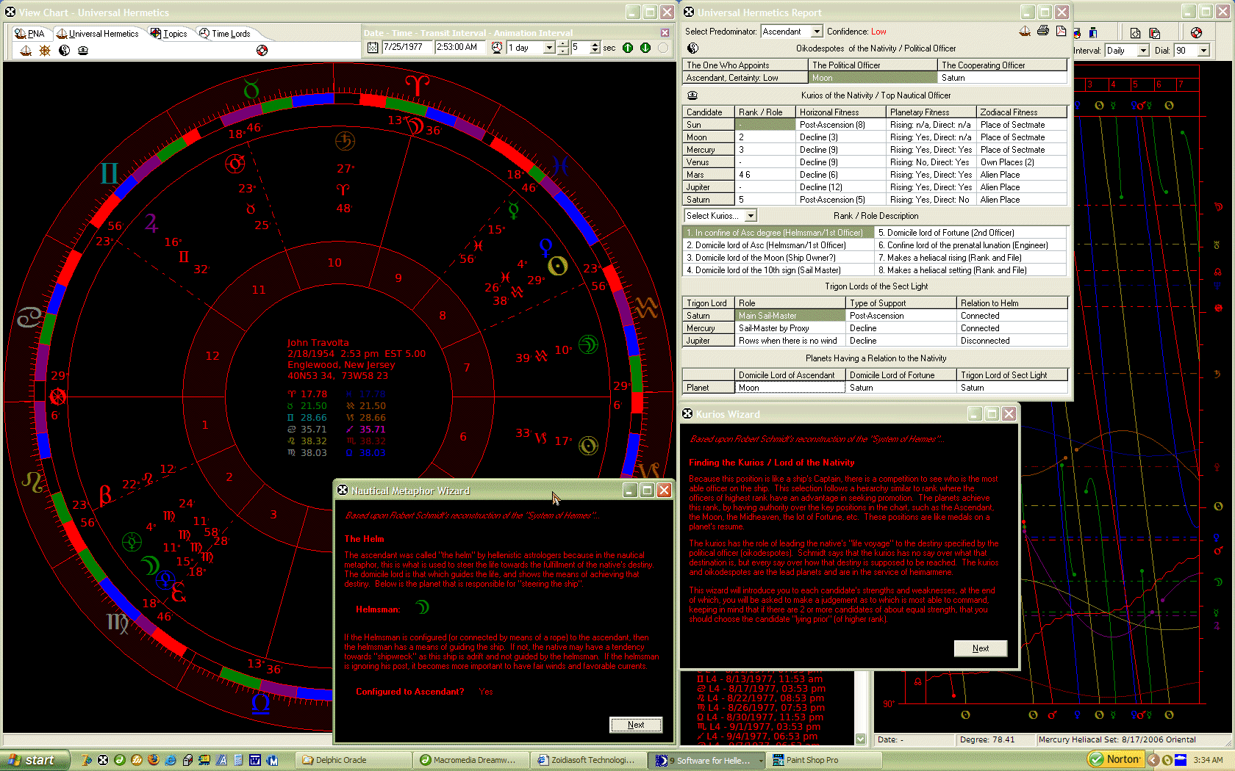Screen dimensions: 1235x771
Task: Click Mercury 'Sail-Master by Proxy' role cell
Action: point(790,328)
